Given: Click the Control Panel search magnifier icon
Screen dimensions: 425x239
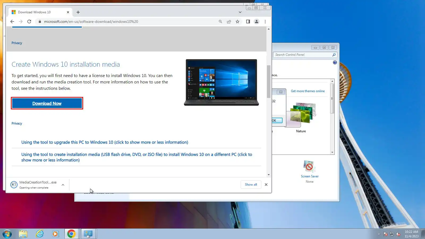Looking at the screenshot, I should click(334, 55).
